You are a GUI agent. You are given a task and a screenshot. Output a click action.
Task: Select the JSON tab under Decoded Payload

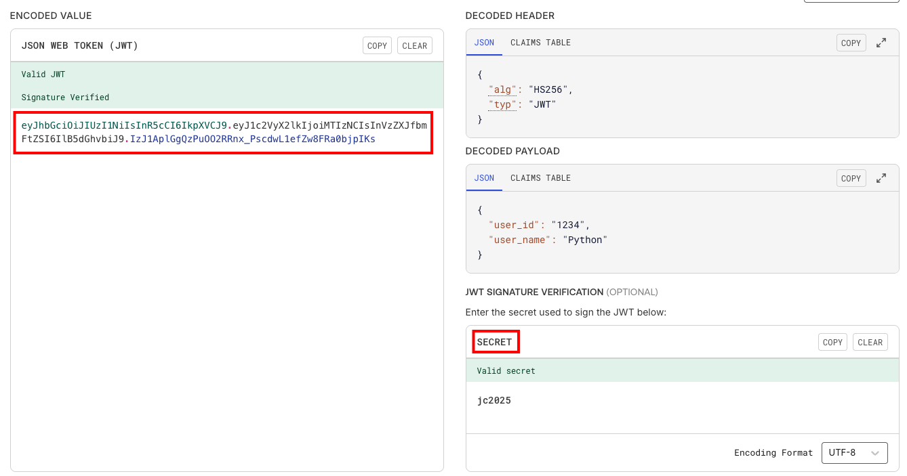tap(484, 178)
